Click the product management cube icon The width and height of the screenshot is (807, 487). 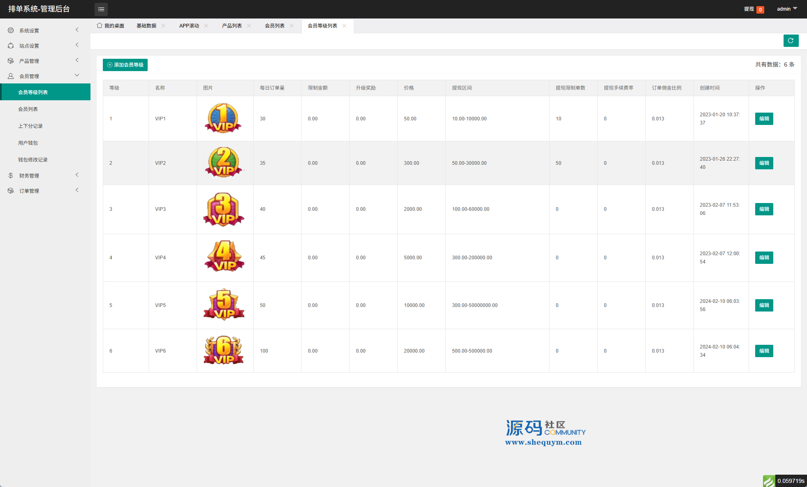tap(11, 61)
